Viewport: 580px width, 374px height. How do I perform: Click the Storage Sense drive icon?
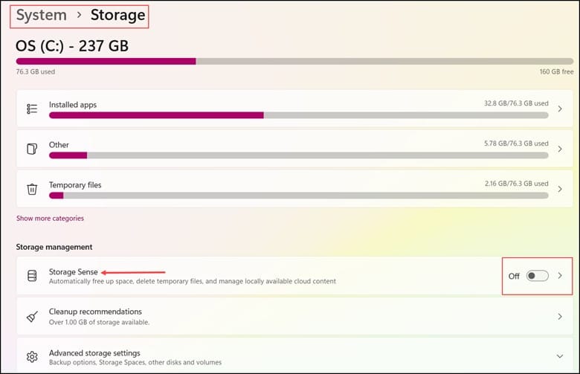(32, 276)
